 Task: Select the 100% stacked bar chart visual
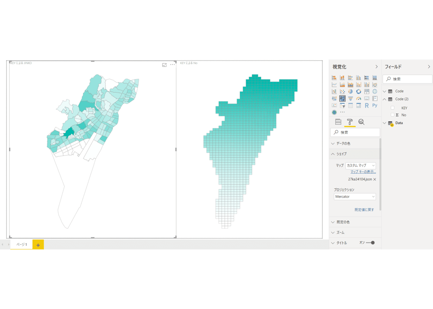[367, 78]
